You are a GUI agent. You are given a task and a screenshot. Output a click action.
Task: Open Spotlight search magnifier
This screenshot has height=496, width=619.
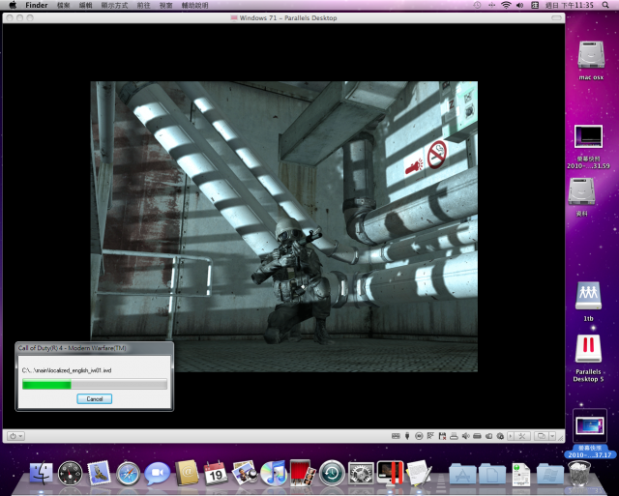point(605,5)
